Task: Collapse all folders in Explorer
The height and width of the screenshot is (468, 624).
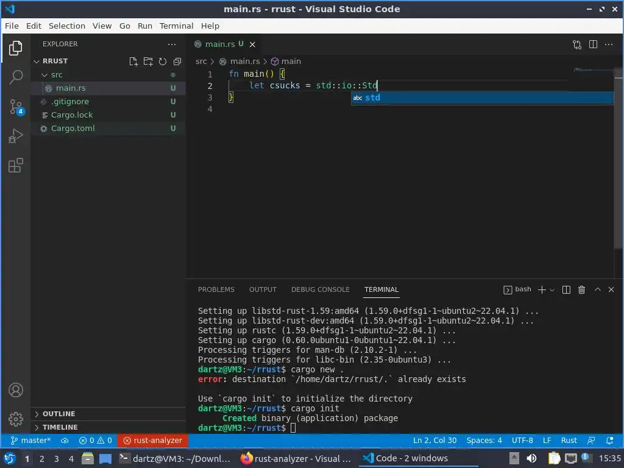Action: point(177,62)
